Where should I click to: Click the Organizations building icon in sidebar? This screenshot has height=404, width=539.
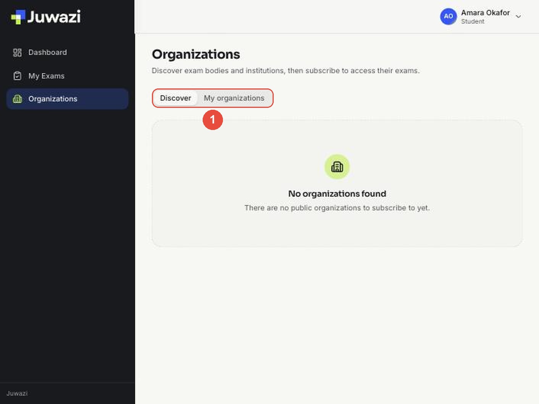pyautogui.click(x=17, y=99)
